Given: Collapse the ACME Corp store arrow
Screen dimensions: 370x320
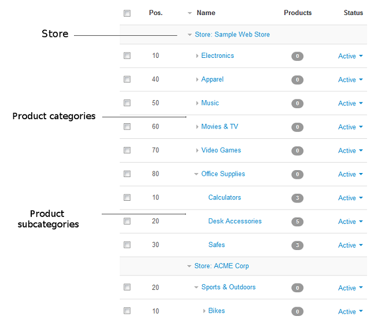Looking at the screenshot, I should click(189, 266).
